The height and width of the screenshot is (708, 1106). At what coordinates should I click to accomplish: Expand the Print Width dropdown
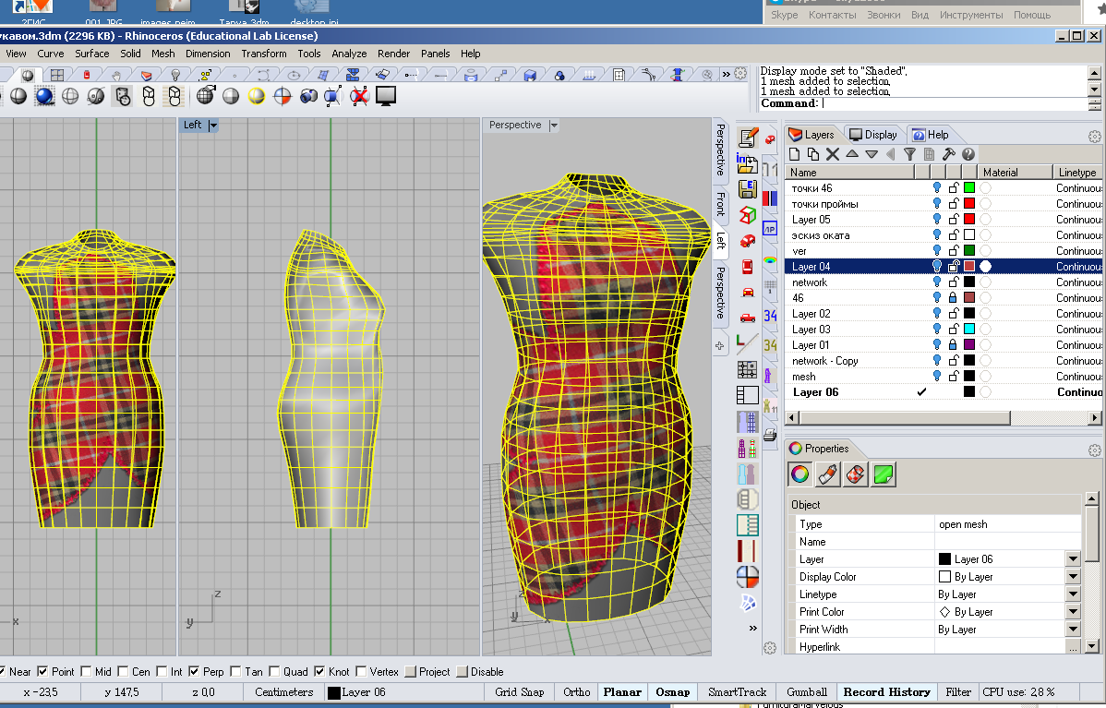[1072, 630]
